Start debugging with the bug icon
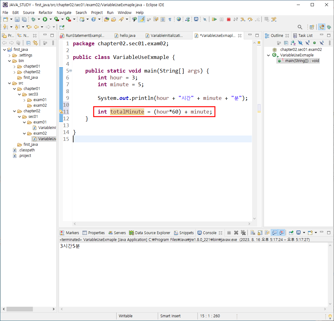This screenshot has height=321, width=334. coord(33,19)
